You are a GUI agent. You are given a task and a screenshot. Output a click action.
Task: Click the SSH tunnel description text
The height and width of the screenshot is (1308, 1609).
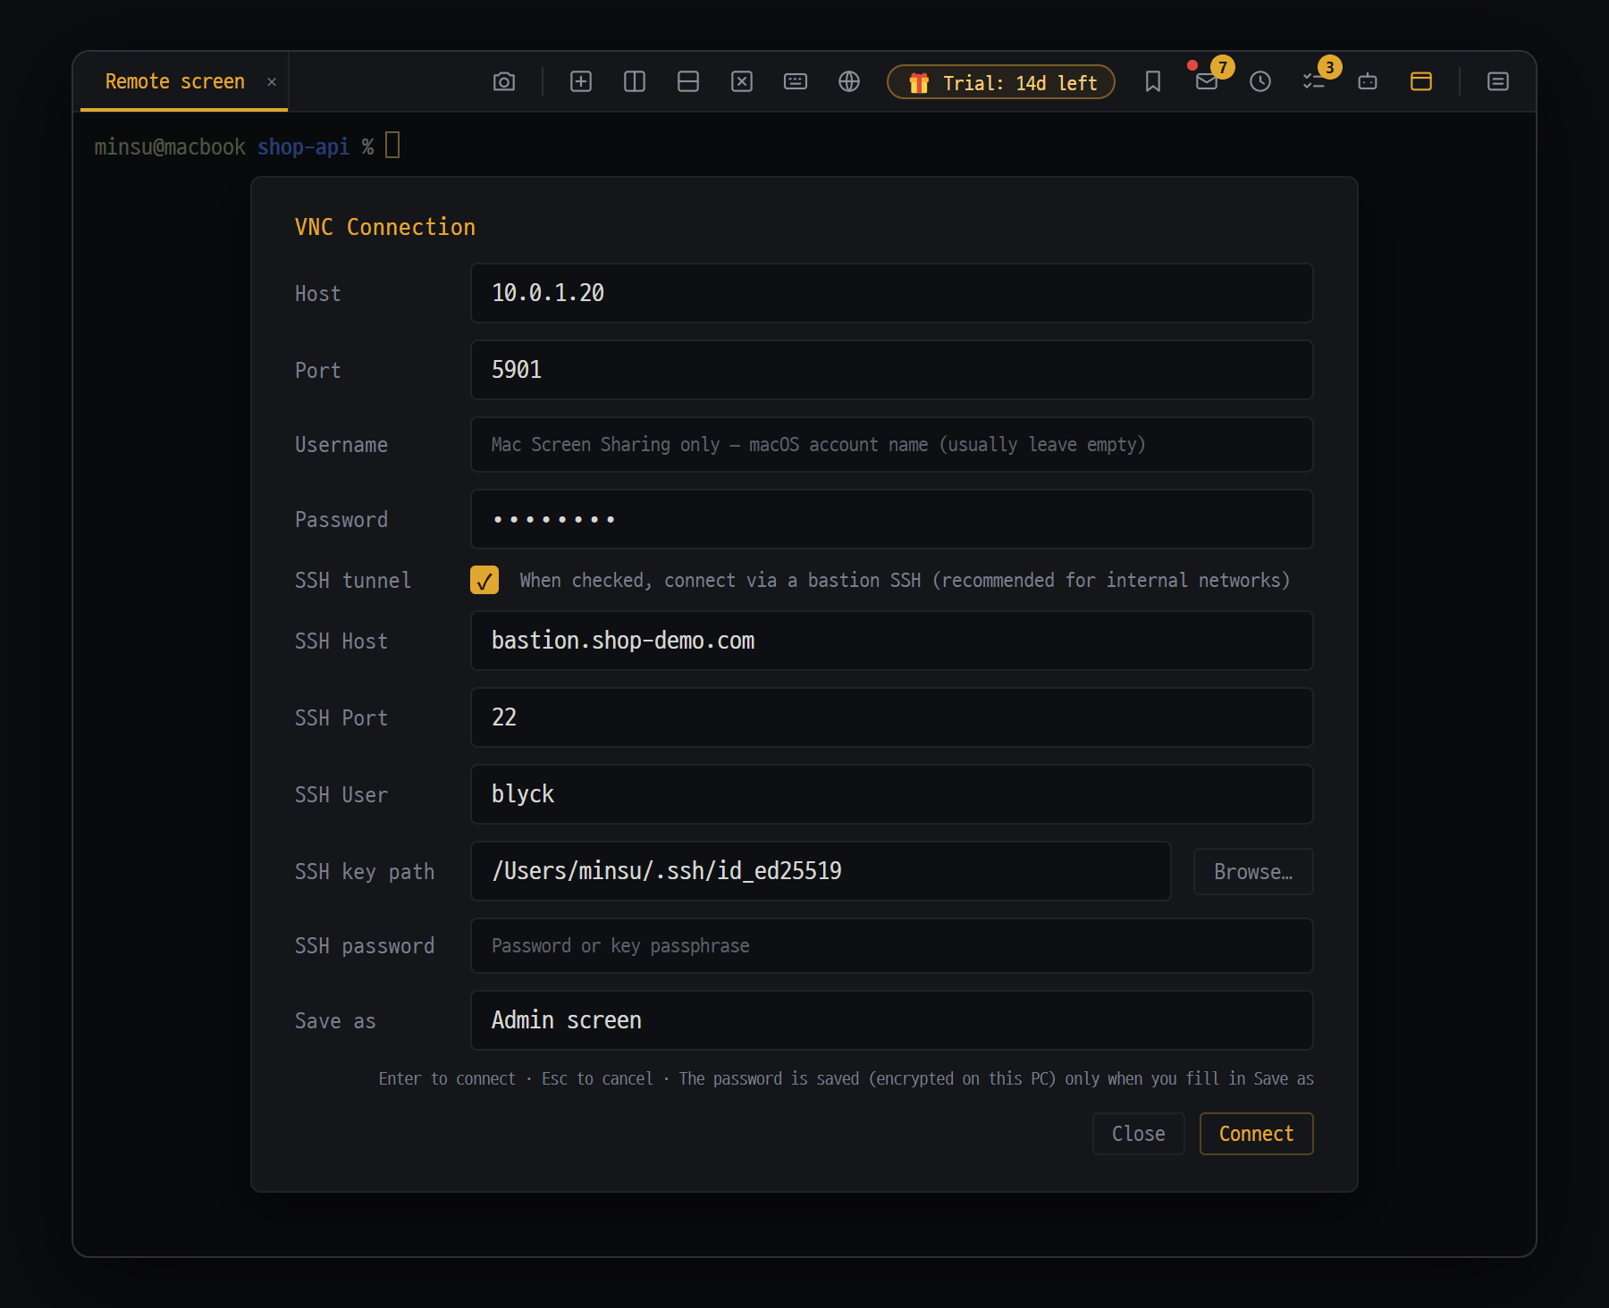click(x=905, y=580)
